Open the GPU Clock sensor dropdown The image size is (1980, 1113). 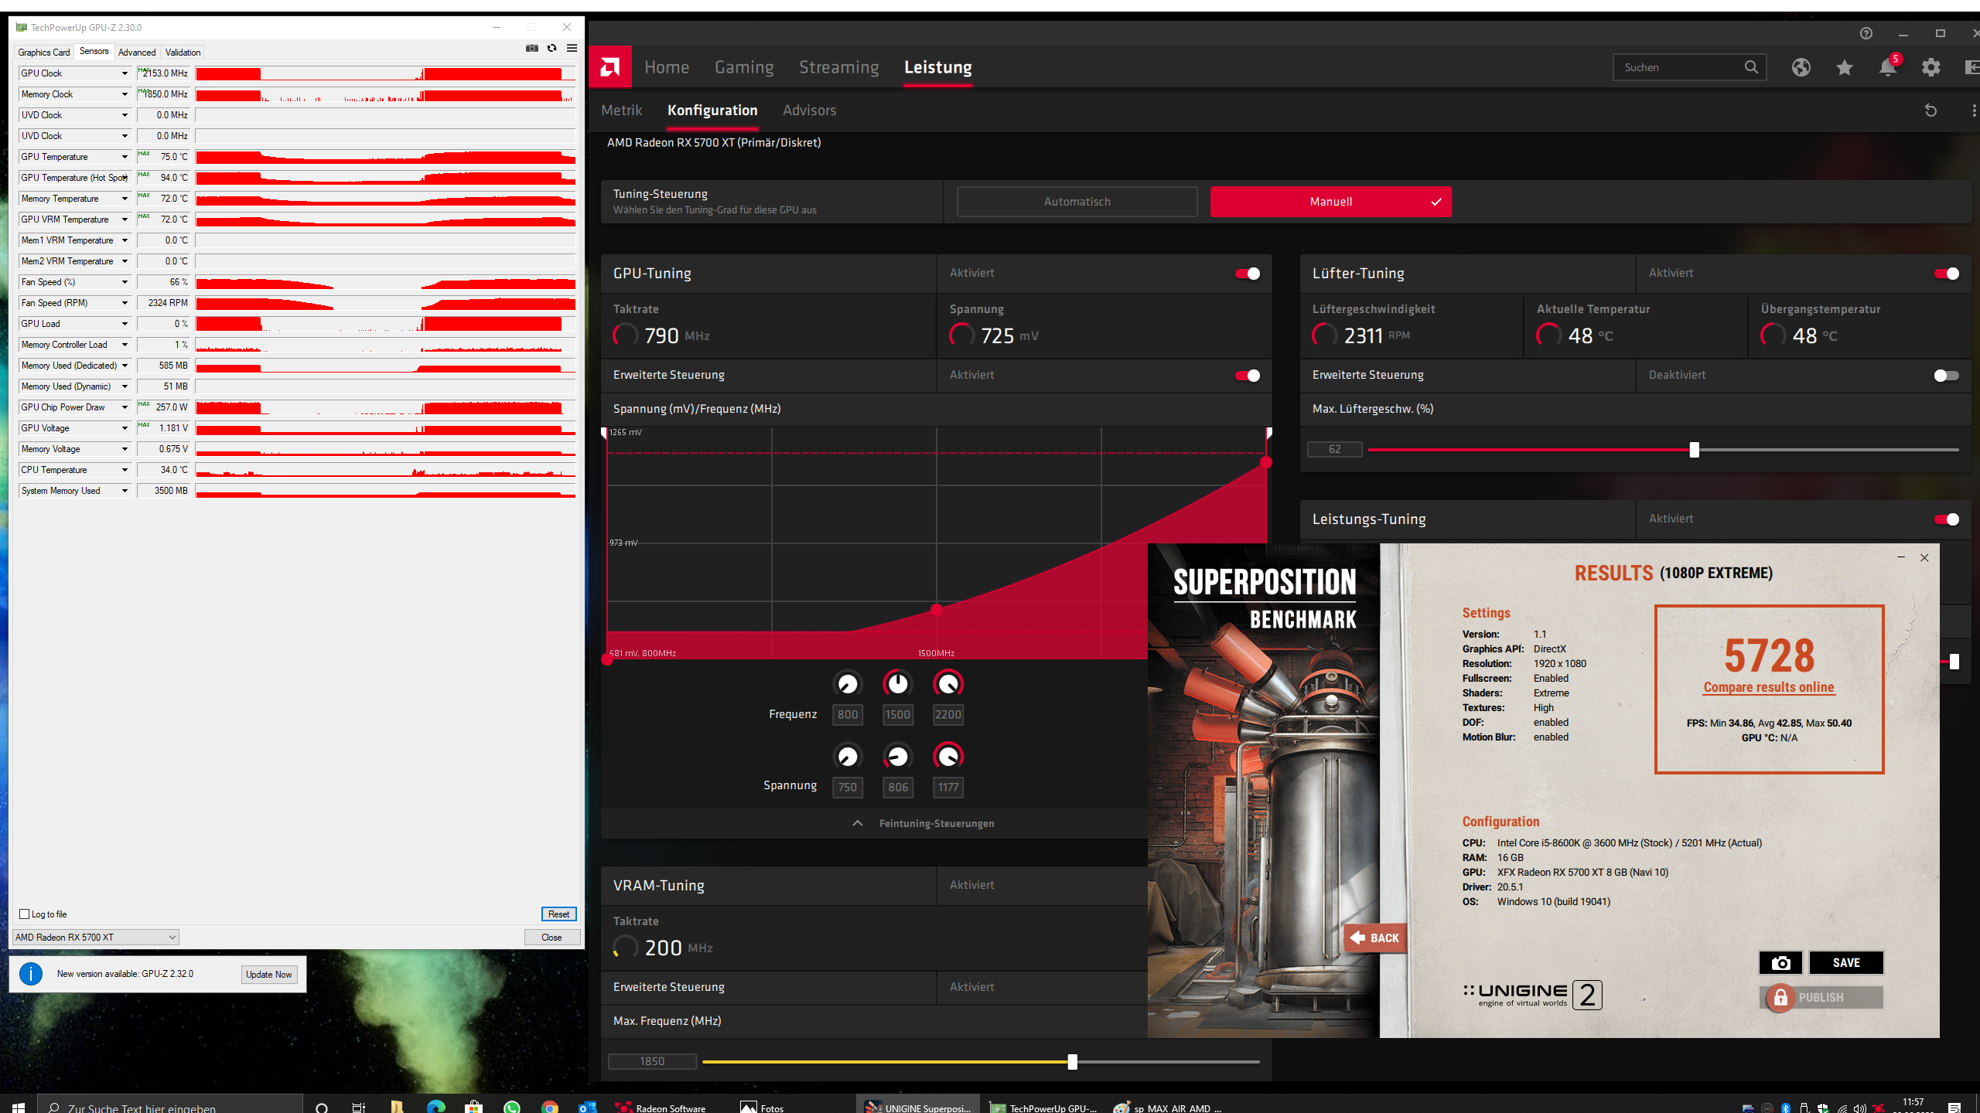coord(125,73)
